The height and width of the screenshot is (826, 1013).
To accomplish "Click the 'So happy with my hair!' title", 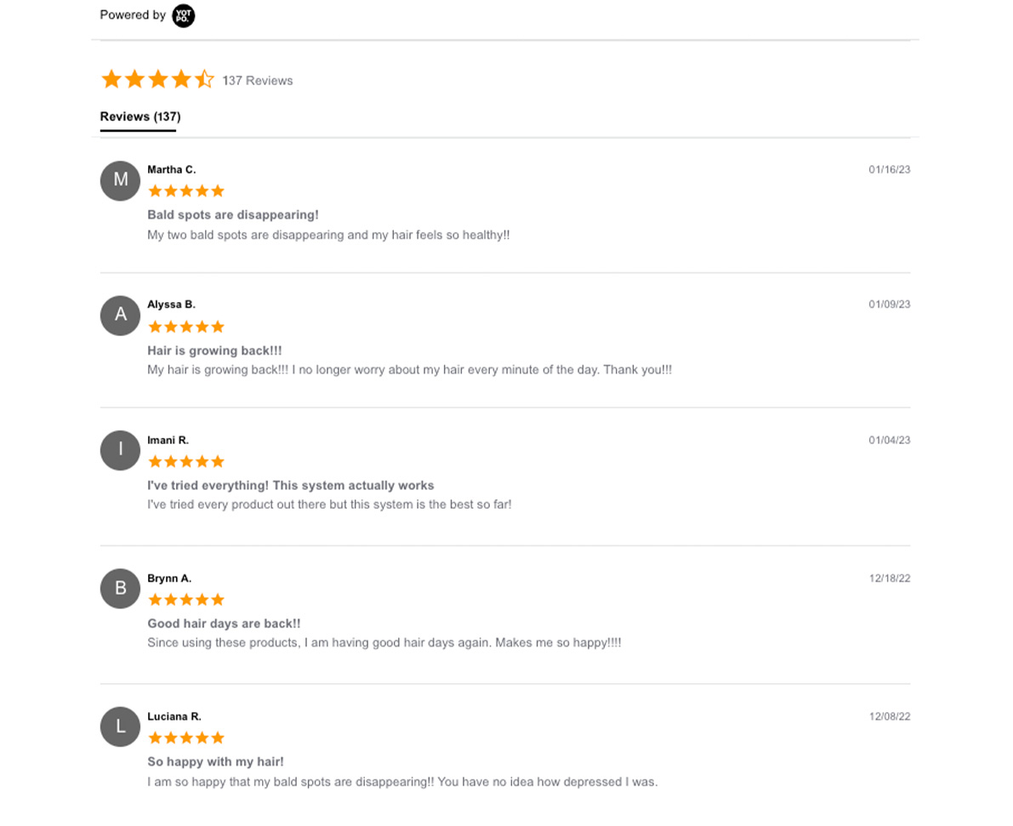I will tap(215, 762).
